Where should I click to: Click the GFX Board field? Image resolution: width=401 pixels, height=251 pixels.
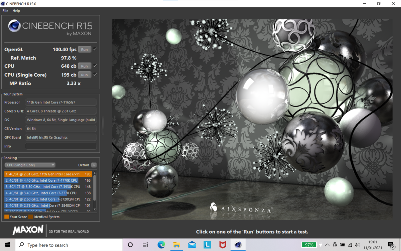[x=61, y=138]
